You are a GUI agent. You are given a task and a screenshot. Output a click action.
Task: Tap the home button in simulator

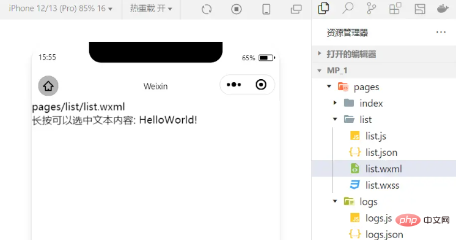click(x=48, y=86)
